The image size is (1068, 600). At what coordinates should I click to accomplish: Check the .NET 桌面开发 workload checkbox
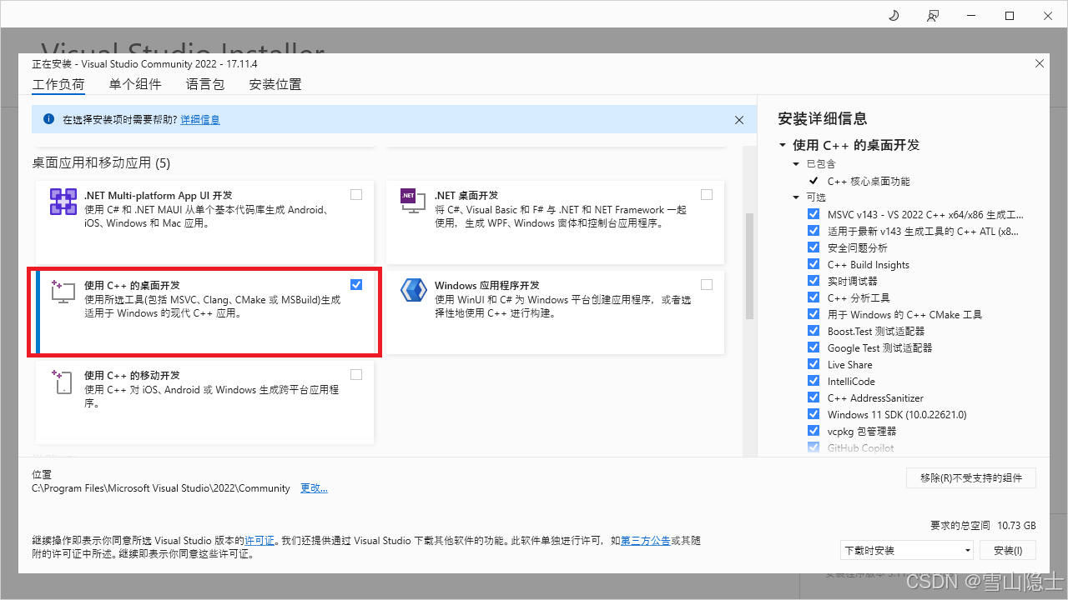[707, 195]
